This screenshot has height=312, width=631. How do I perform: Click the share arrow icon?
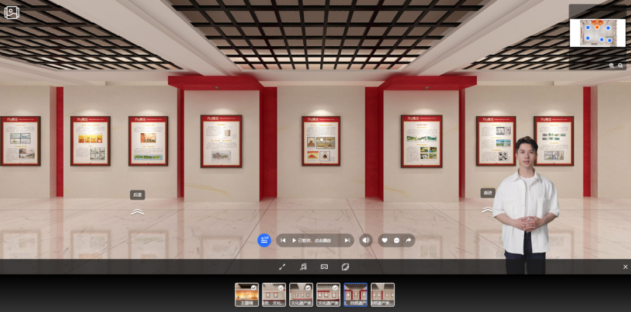pos(408,240)
